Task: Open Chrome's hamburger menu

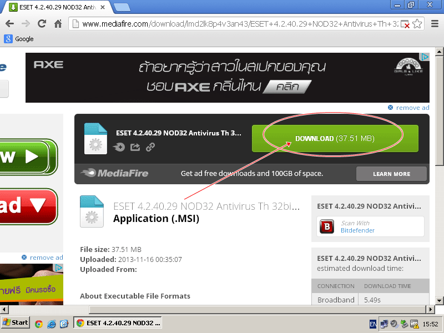Action: pos(435,24)
